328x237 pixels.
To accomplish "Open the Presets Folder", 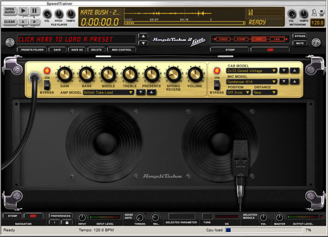I will click(x=32, y=50).
